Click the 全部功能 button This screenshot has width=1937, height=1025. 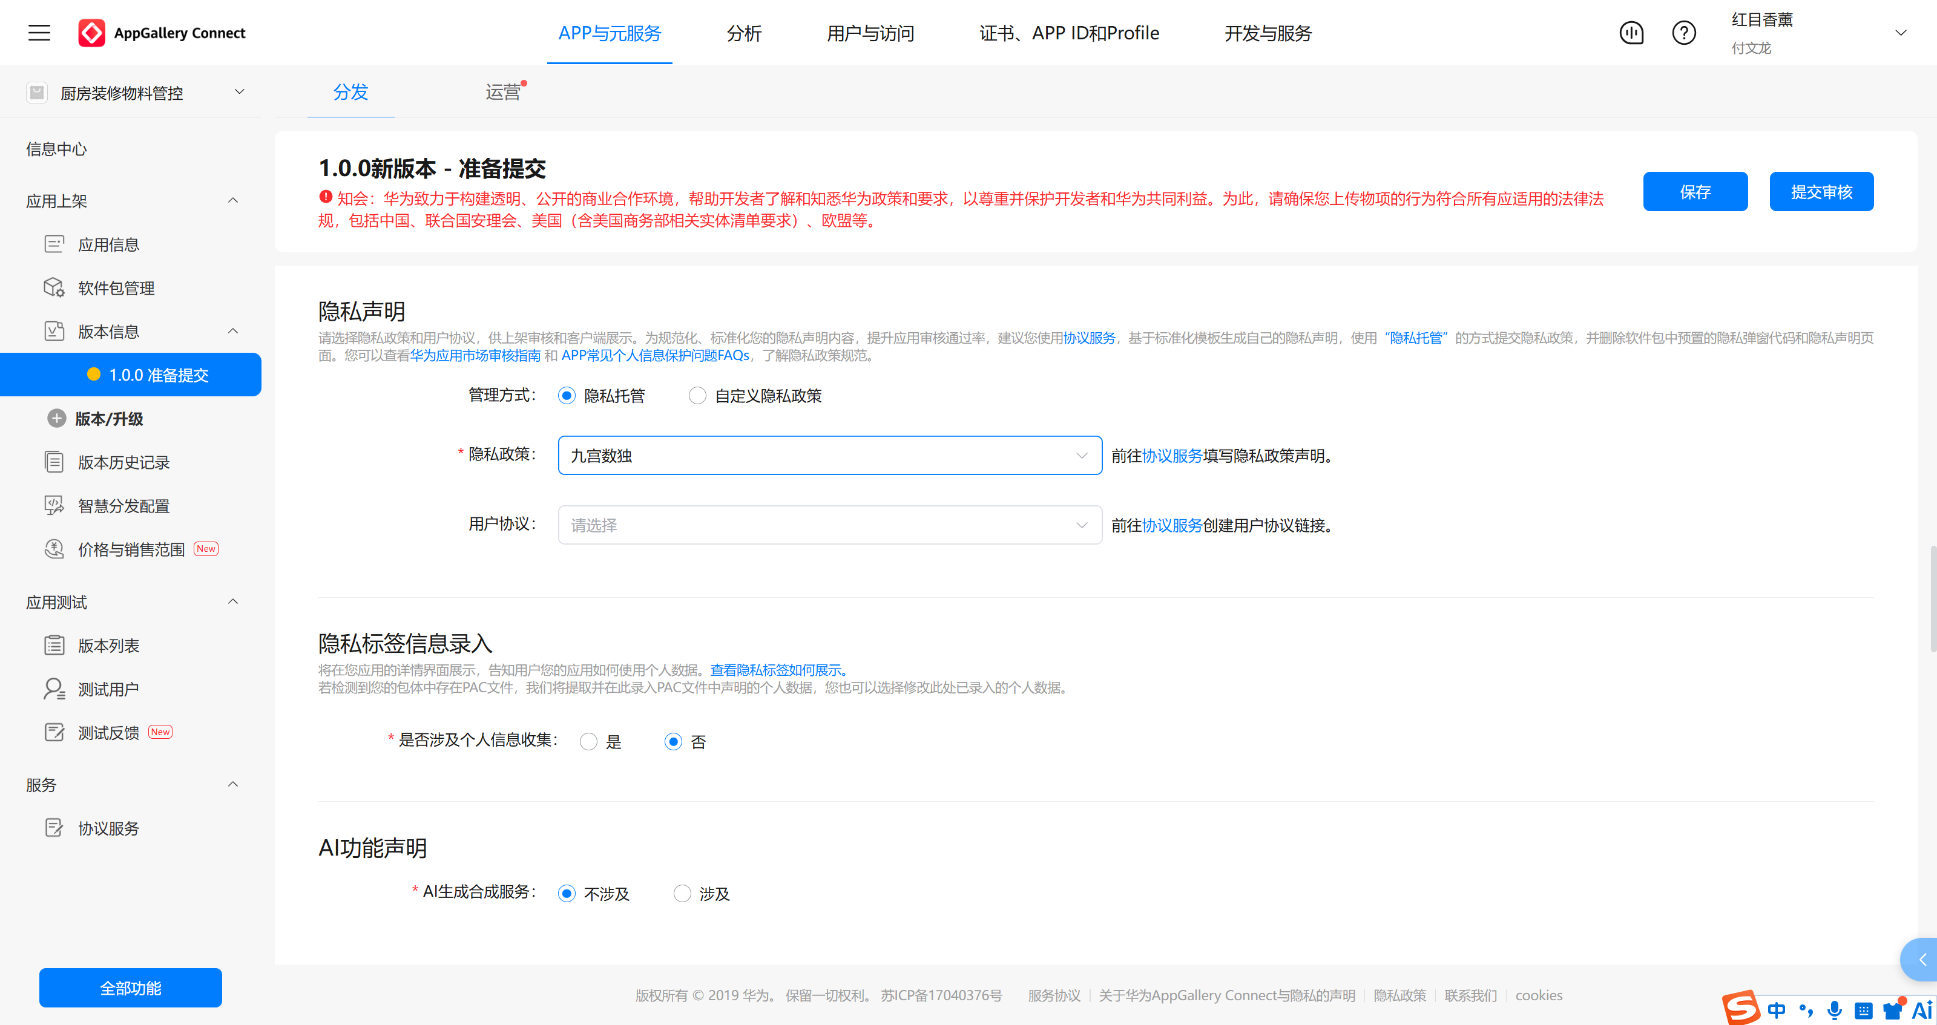(x=131, y=987)
